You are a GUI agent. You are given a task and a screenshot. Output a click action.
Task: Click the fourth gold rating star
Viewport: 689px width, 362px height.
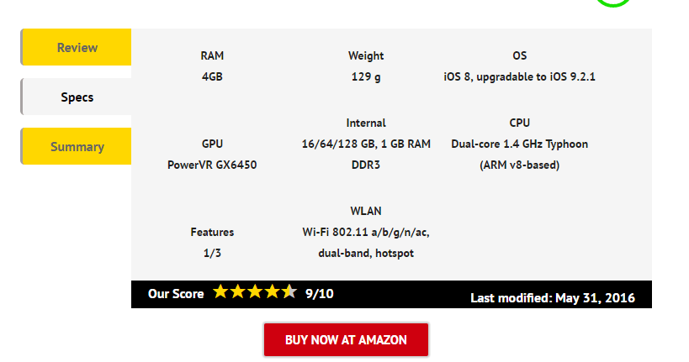pos(272,291)
